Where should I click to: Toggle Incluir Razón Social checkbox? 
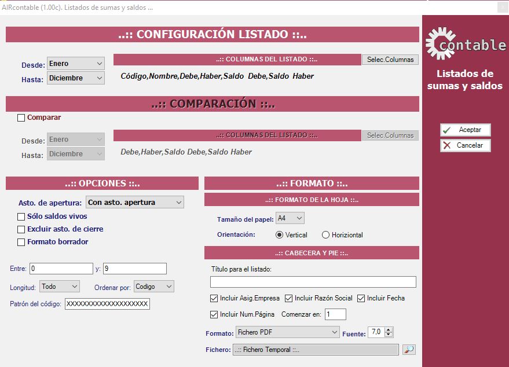288,298
